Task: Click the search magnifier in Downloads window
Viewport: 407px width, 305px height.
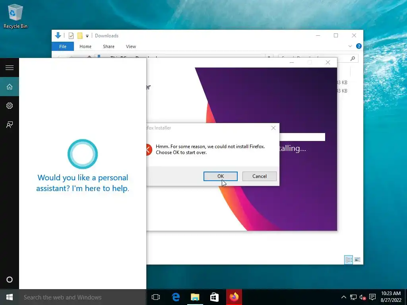Action: 353,59
